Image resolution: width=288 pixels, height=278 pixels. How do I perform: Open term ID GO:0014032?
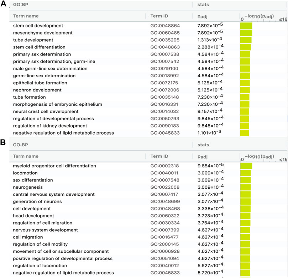tap(164, 112)
